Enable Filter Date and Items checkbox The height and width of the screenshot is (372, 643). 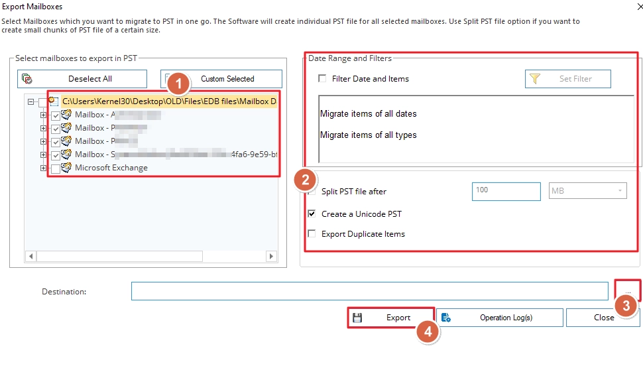tap(322, 78)
